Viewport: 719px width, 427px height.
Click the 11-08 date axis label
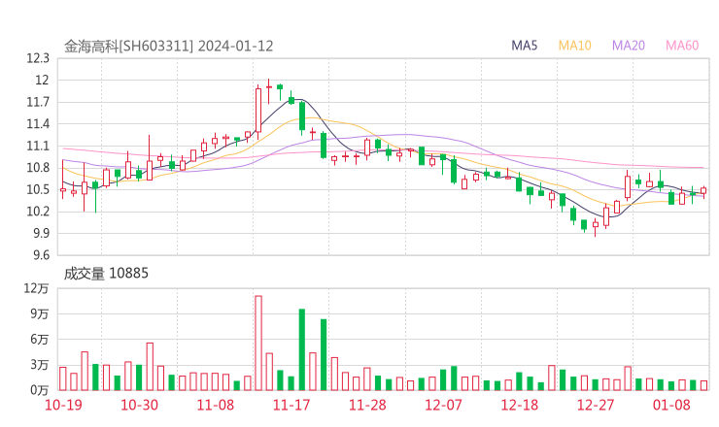pyautogui.click(x=215, y=405)
